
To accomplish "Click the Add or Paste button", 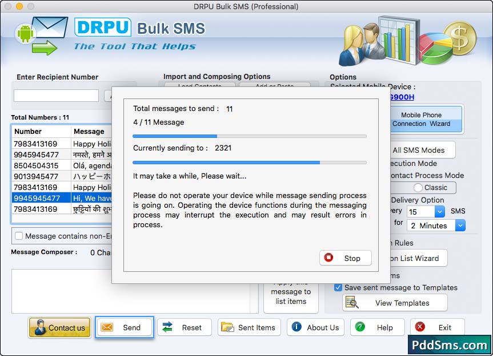I will (x=274, y=85).
